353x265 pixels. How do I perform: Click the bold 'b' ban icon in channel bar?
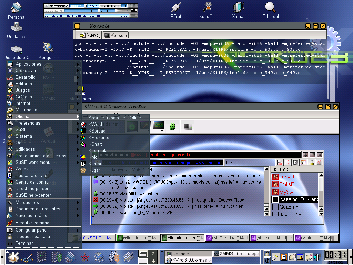pos(295,162)
